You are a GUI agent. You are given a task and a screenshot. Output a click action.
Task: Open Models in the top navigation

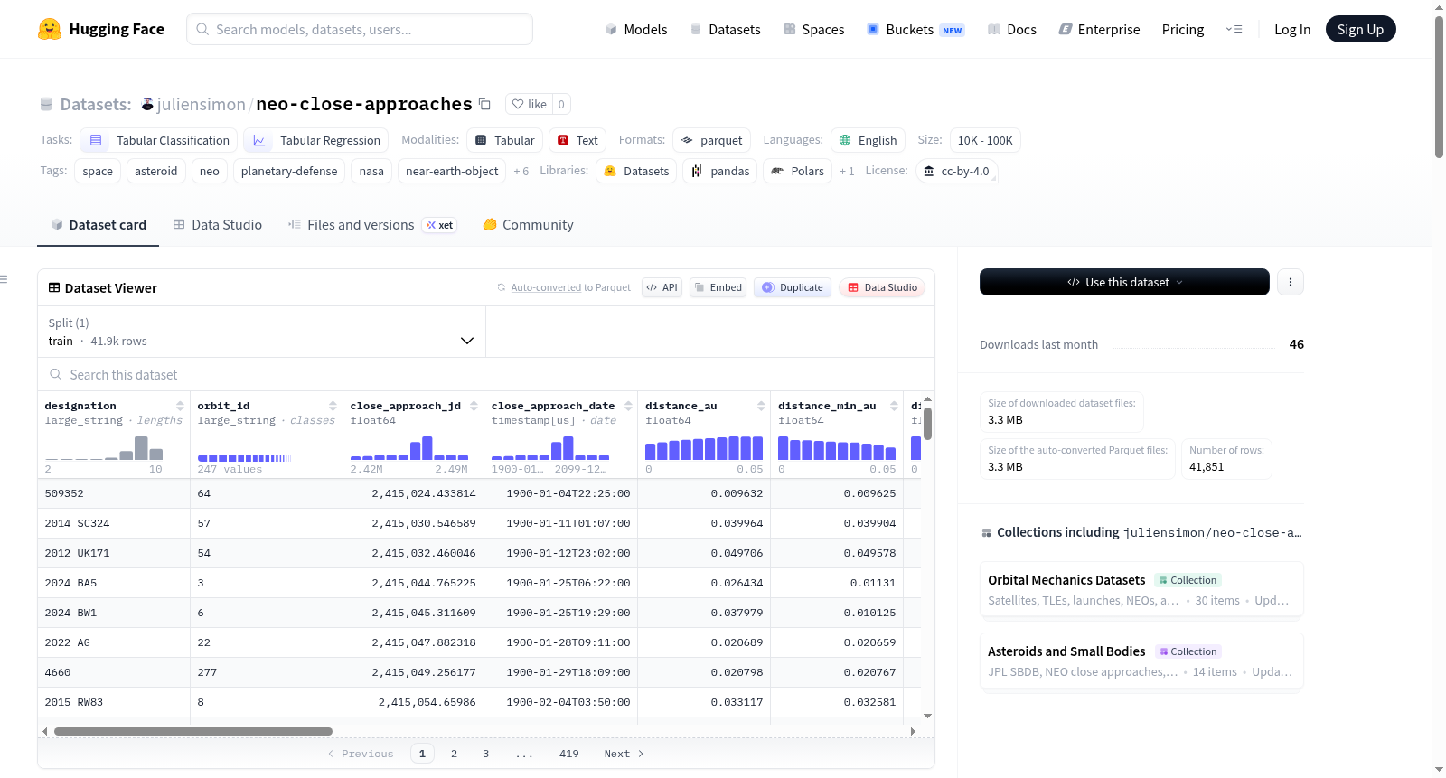click(635, 30)
